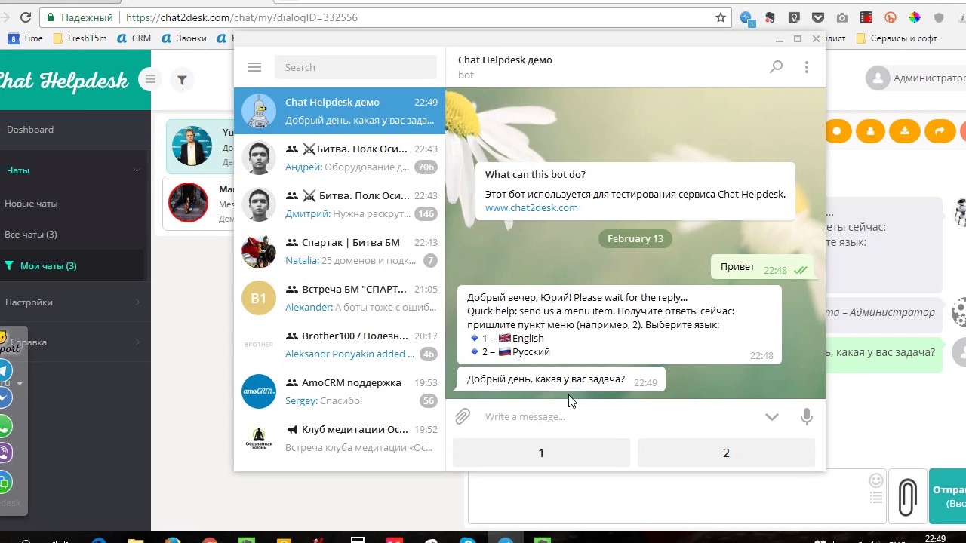Click bot keyboard button 2
This screenshot has width=966, height=543.
726,452
